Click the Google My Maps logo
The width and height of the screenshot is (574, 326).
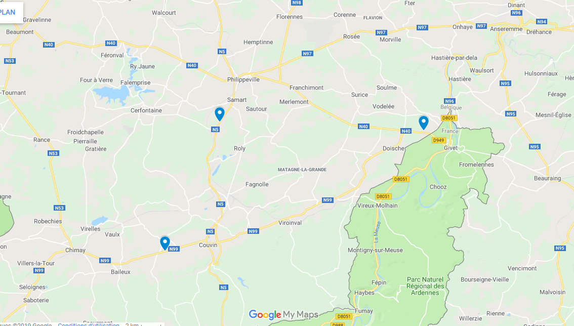tap(283, 315)
